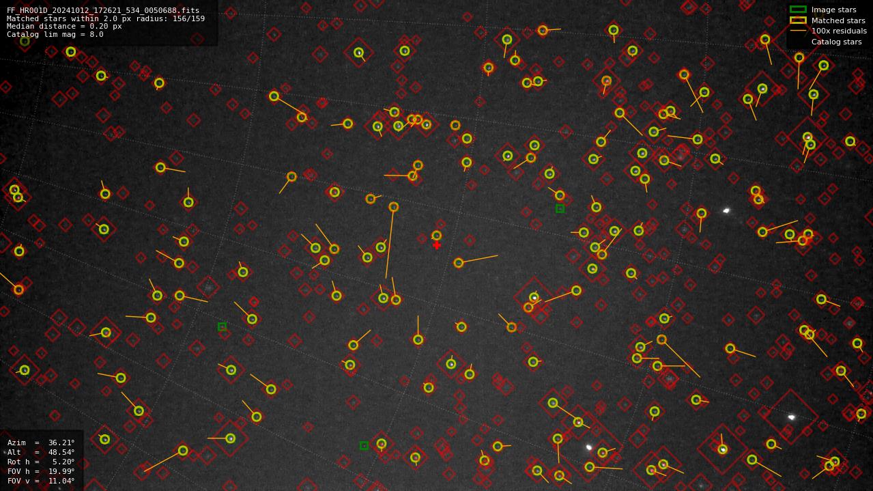
Task: Click the 'FOV v = 11.04°' readout
Action: [x=41, y=481]
